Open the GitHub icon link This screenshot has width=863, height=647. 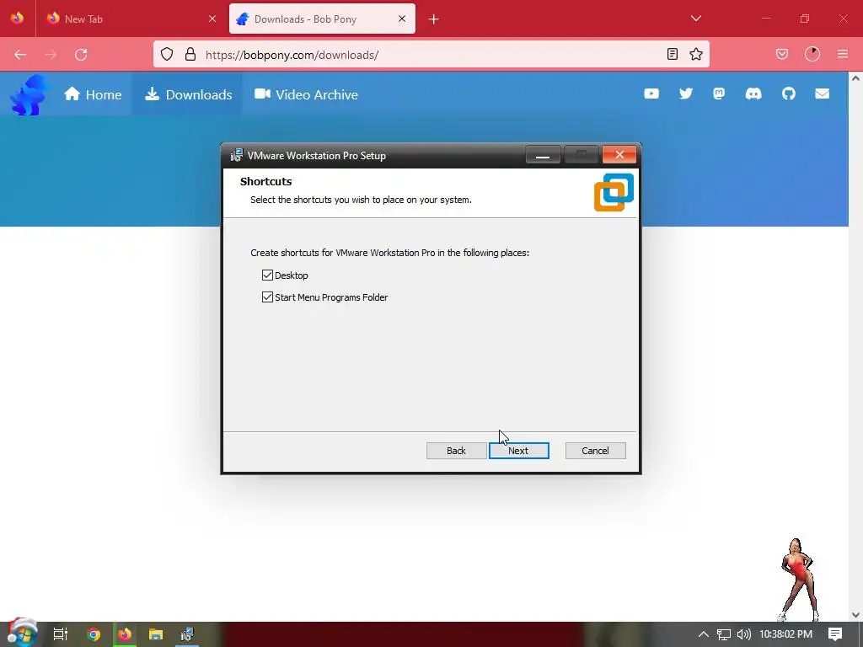[788, 94]
